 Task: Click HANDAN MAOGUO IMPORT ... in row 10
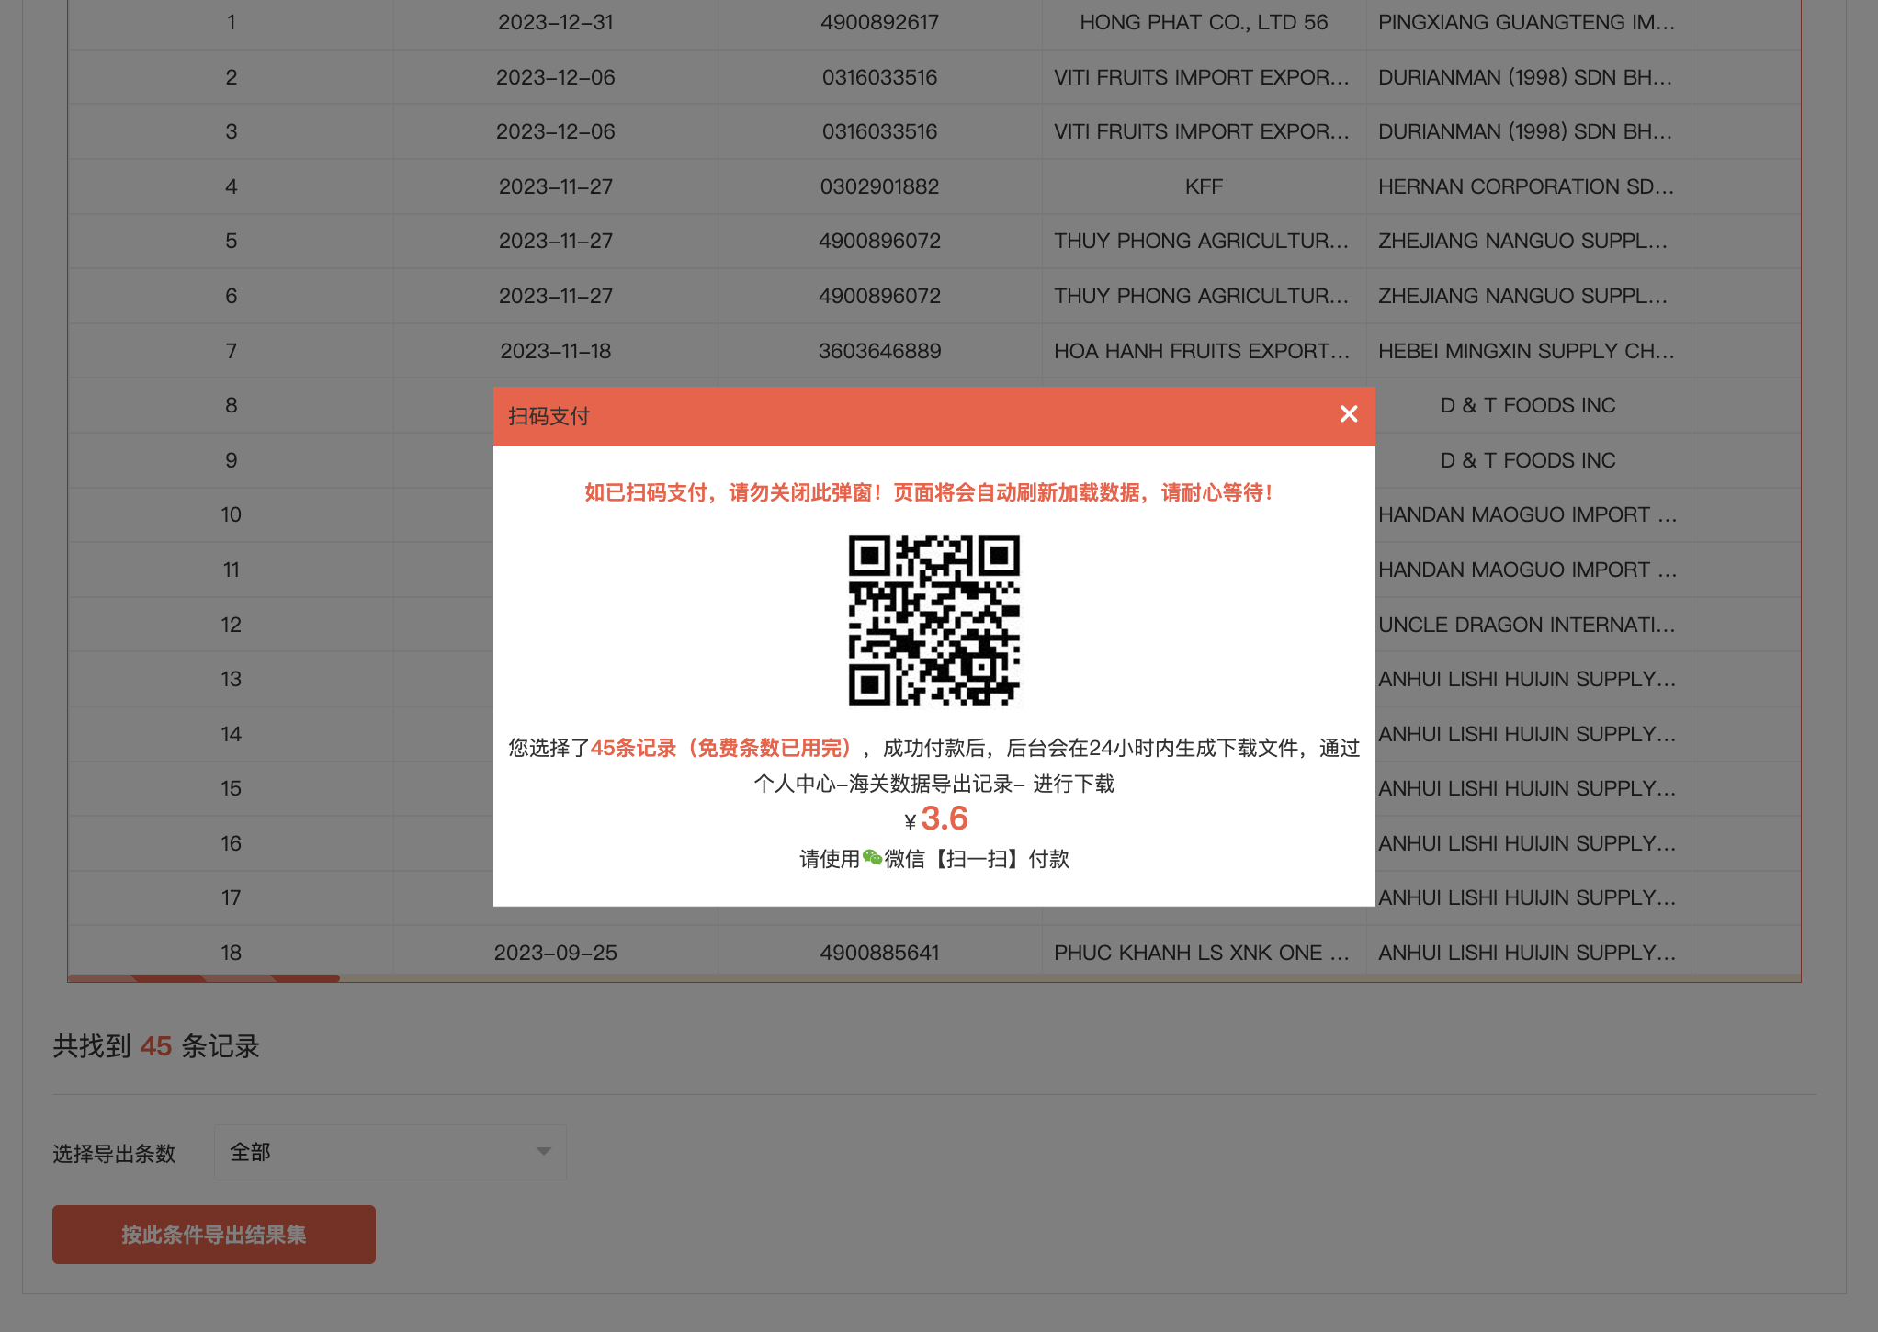(1528, 514)
